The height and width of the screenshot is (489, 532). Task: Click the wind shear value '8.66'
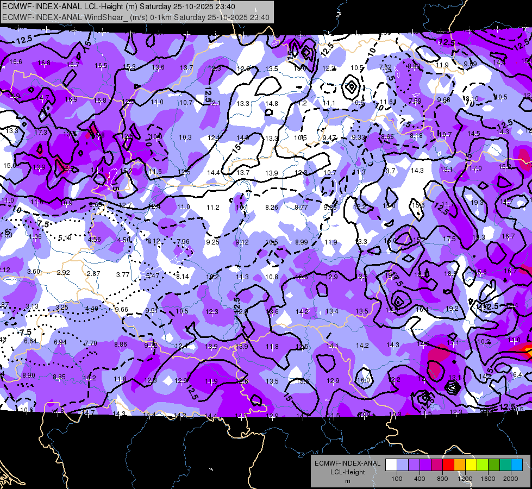(387, 137)
